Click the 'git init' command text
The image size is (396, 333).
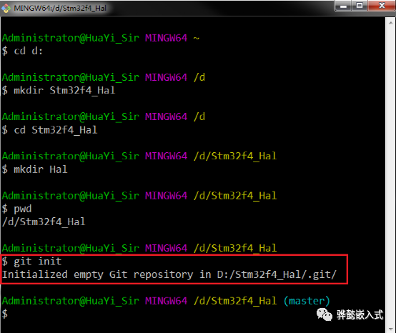tap(38, 262)
